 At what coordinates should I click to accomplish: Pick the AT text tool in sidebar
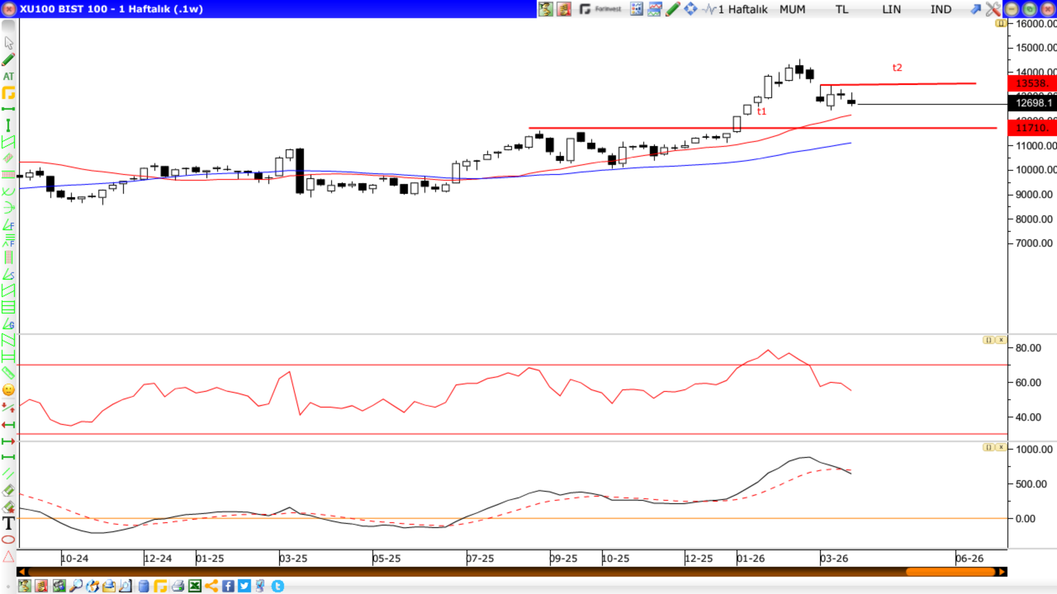tap(9, 76)
